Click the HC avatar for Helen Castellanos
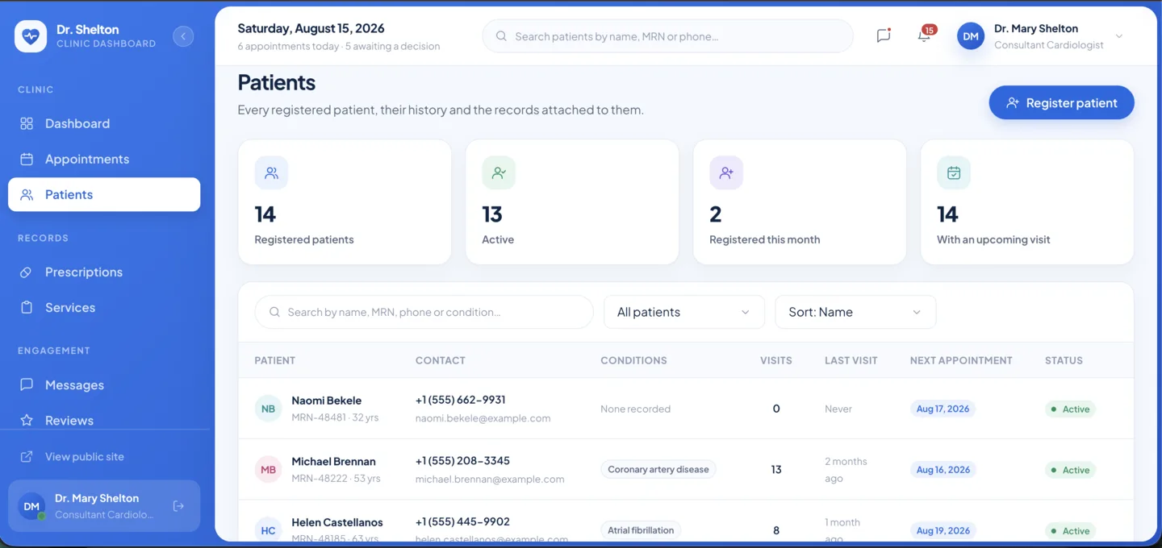The image size is (1162, 548). click(269, 530)
